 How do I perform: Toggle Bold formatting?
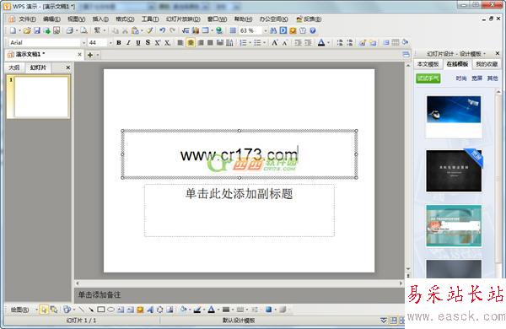click(119, 43)
